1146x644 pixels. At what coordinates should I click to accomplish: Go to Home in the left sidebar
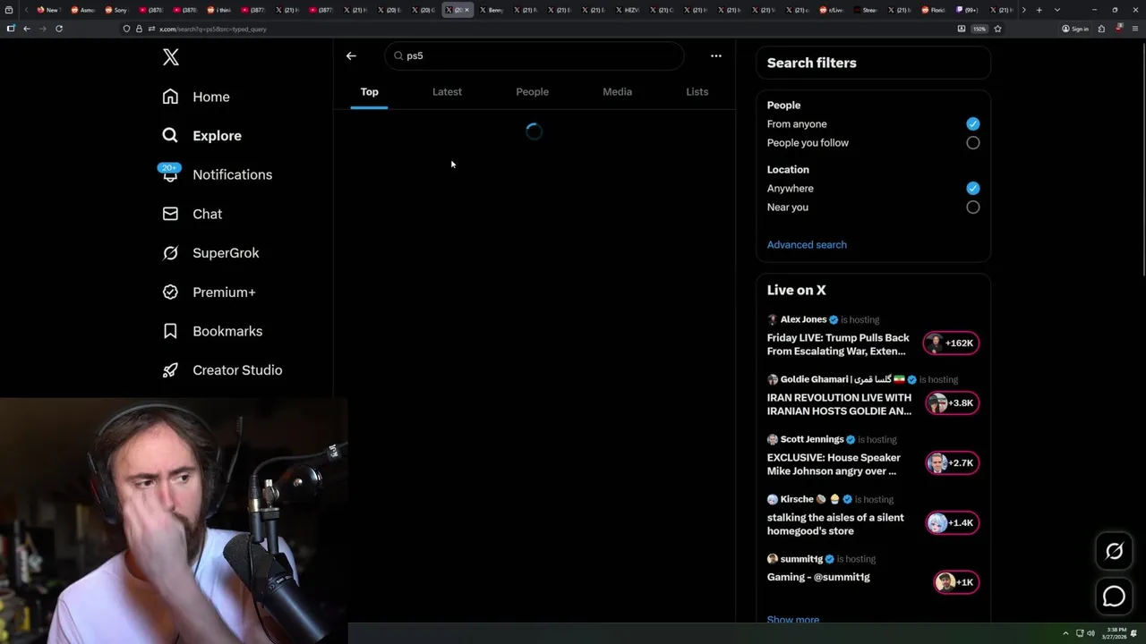pos(195,97)
